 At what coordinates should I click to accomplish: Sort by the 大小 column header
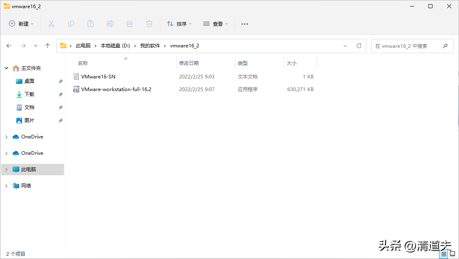[292, 63]
